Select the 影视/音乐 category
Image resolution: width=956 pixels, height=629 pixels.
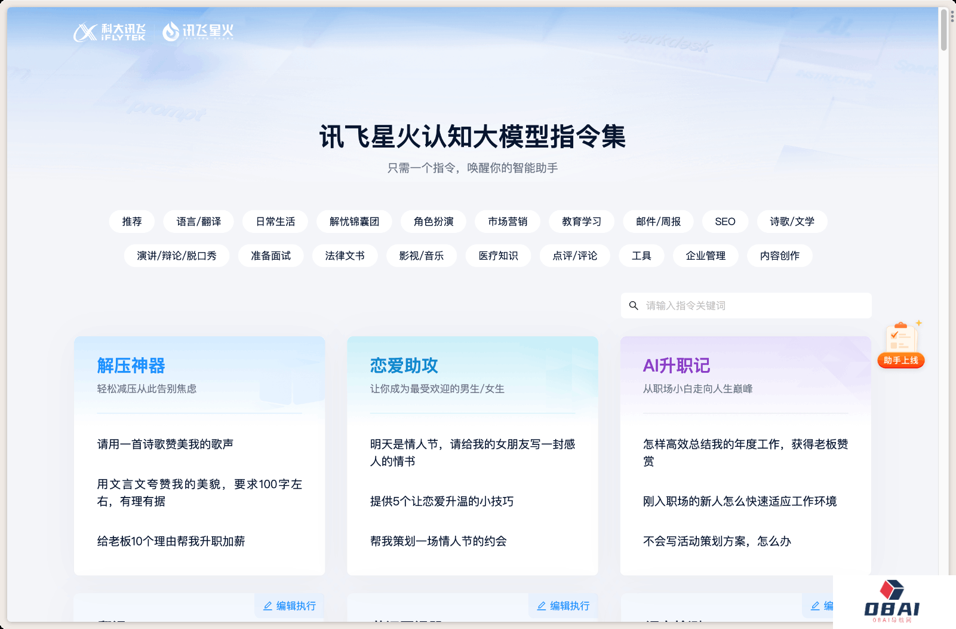click(422, 256)
